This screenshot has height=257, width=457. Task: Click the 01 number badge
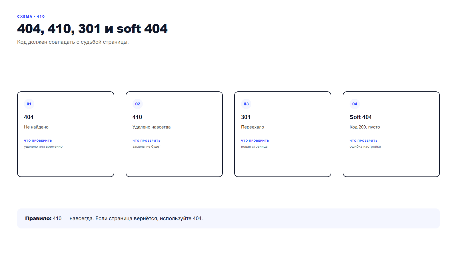29,104
